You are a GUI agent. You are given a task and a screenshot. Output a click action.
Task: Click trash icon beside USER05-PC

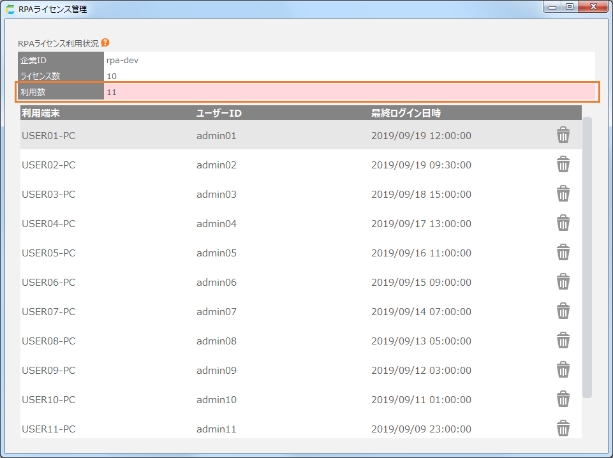pyautogui.click(x=563, y=253)
